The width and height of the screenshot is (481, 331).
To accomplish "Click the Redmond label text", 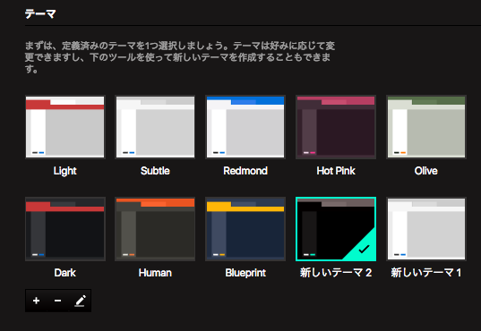I will pyautogui.click(x=245, y=171).
